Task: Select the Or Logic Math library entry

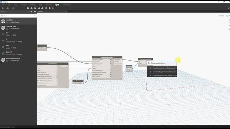Action: pyautogui.click(x=18, y=34)
